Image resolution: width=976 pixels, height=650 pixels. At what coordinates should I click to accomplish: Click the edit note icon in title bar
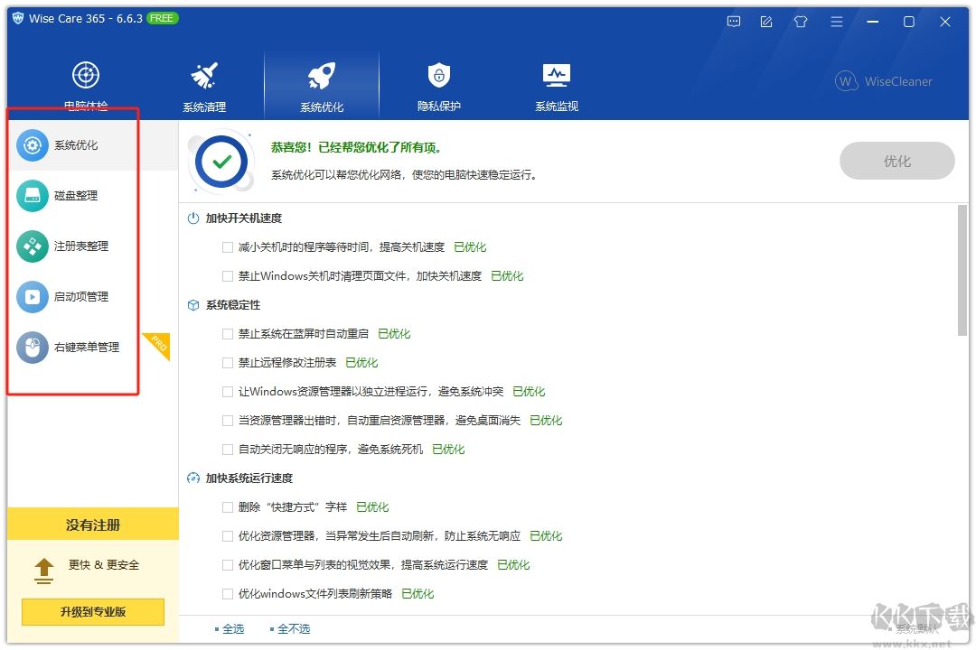click(x=767, y=22)
